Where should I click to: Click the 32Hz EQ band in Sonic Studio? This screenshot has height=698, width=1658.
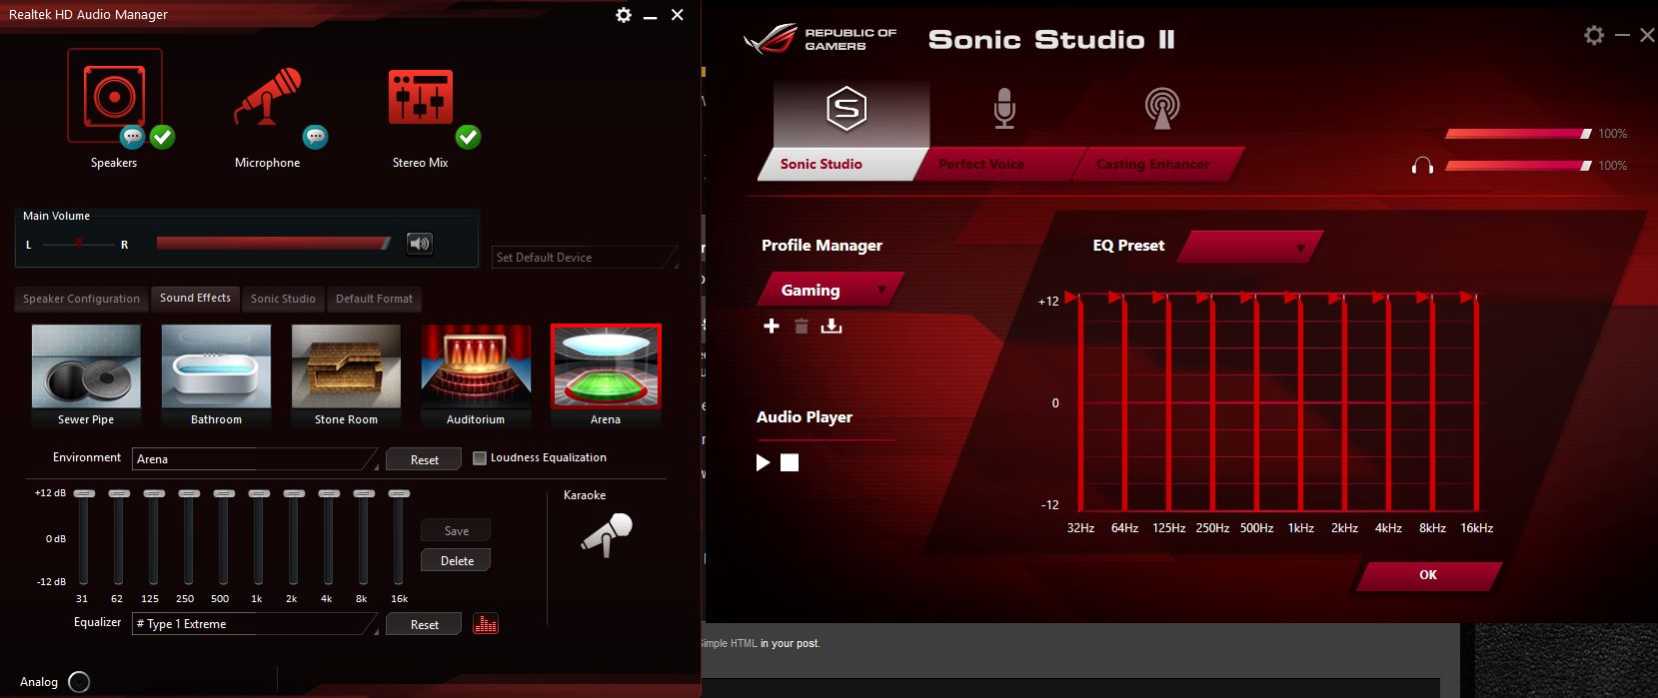coord(1080,402)
